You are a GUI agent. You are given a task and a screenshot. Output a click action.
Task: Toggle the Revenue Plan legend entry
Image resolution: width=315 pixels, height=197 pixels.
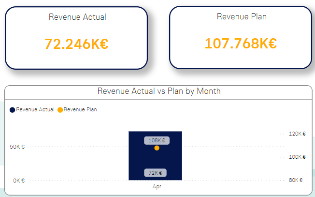(77, 110)
